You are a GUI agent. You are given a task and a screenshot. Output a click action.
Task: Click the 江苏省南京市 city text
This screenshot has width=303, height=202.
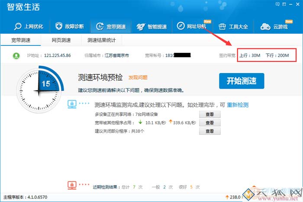tap(117, 55)
